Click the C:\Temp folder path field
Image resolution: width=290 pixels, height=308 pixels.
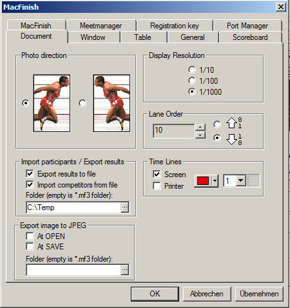[x=73, y=207]
